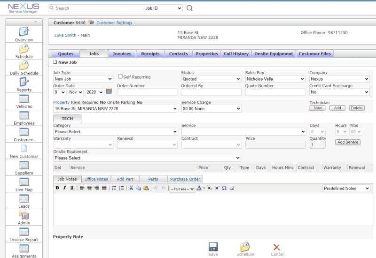Switch to the Receipts tab
Image resolution: width=376 pixels, height=258 pixels.
click(150, 54)
